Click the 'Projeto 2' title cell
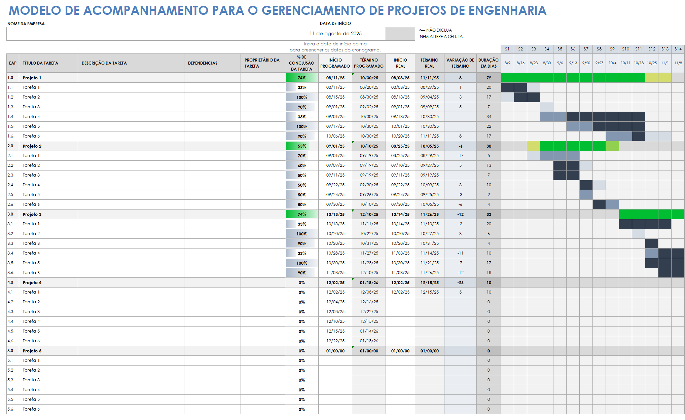685x420 pixels. [48, 146]
